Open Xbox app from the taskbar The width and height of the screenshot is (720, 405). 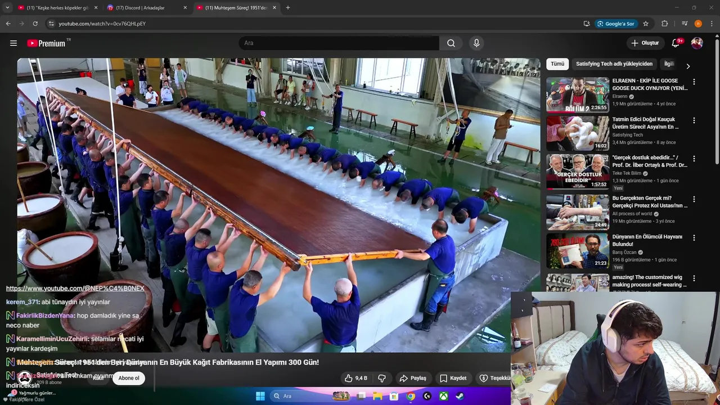[443, 396]
